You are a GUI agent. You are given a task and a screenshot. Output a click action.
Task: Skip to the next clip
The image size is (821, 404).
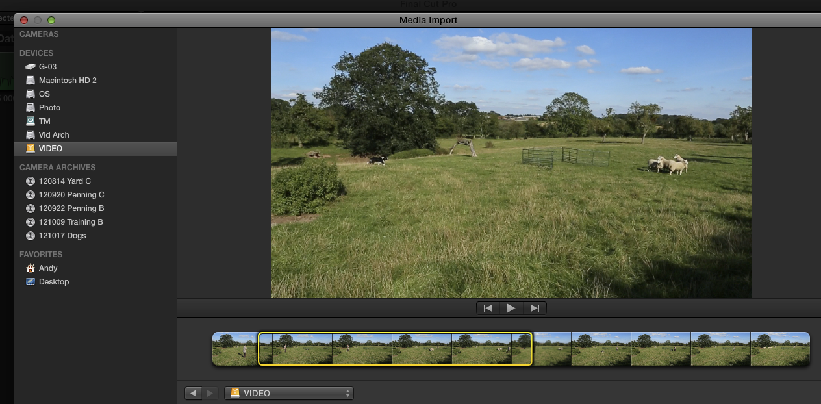coord(535,308)
